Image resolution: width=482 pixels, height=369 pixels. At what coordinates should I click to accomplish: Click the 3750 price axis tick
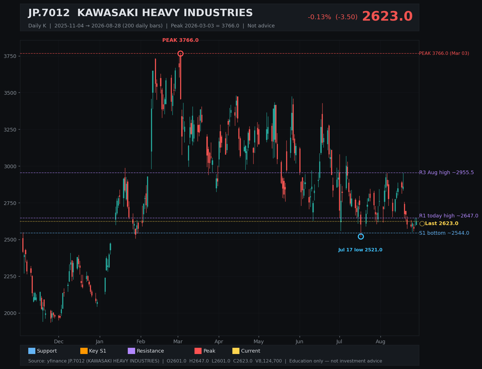click(10, 56)
